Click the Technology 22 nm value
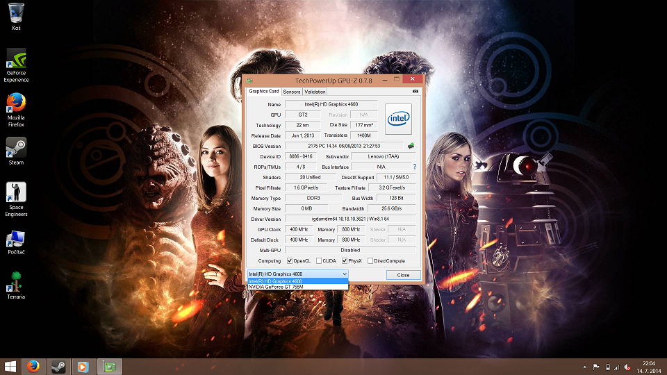This screenshot has height=375, width=667. 302,125
